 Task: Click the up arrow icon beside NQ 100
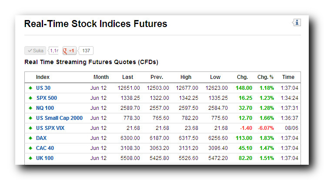tap(30, 108)
